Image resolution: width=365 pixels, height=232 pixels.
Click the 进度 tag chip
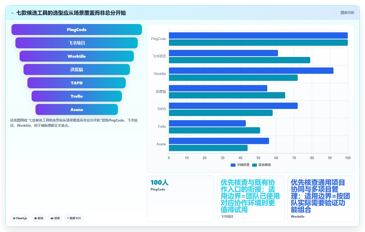tap(55, 218)
